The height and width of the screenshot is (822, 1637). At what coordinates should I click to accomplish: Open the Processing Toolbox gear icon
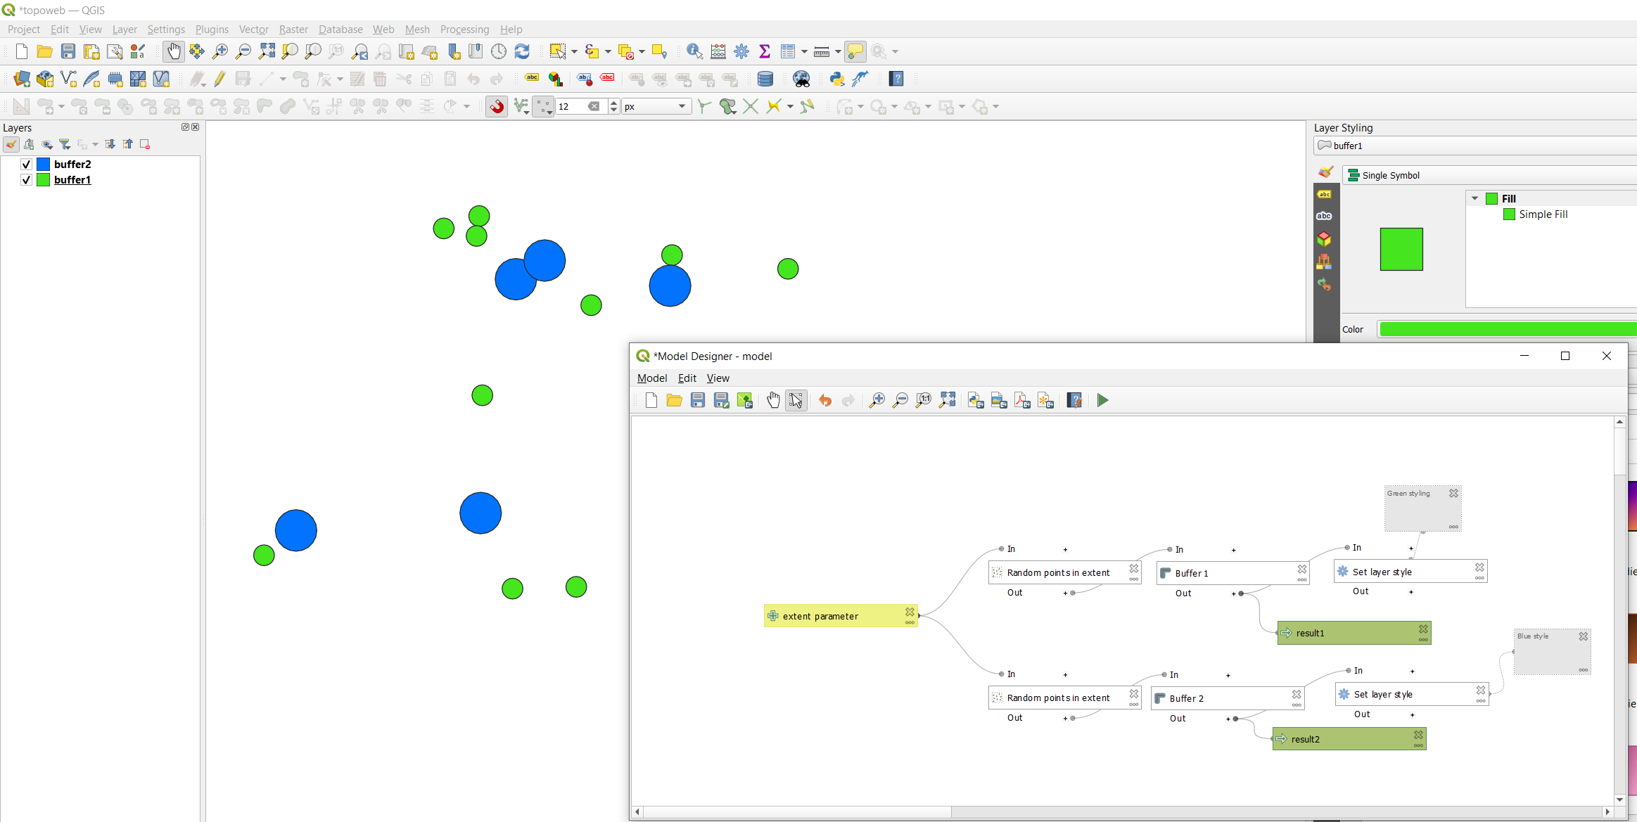click(741, 51)
